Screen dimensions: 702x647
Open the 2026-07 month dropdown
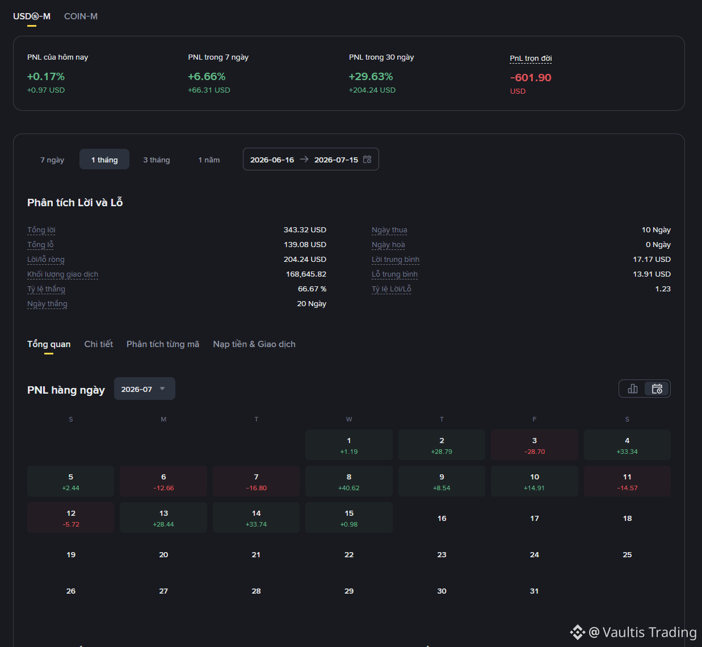point(145,389)
